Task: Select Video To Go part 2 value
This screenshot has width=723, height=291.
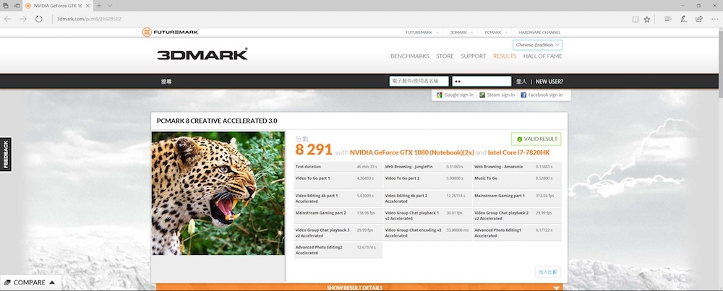Action: 455,178
